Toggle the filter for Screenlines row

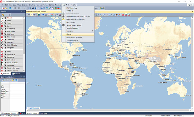click(5, 60)
